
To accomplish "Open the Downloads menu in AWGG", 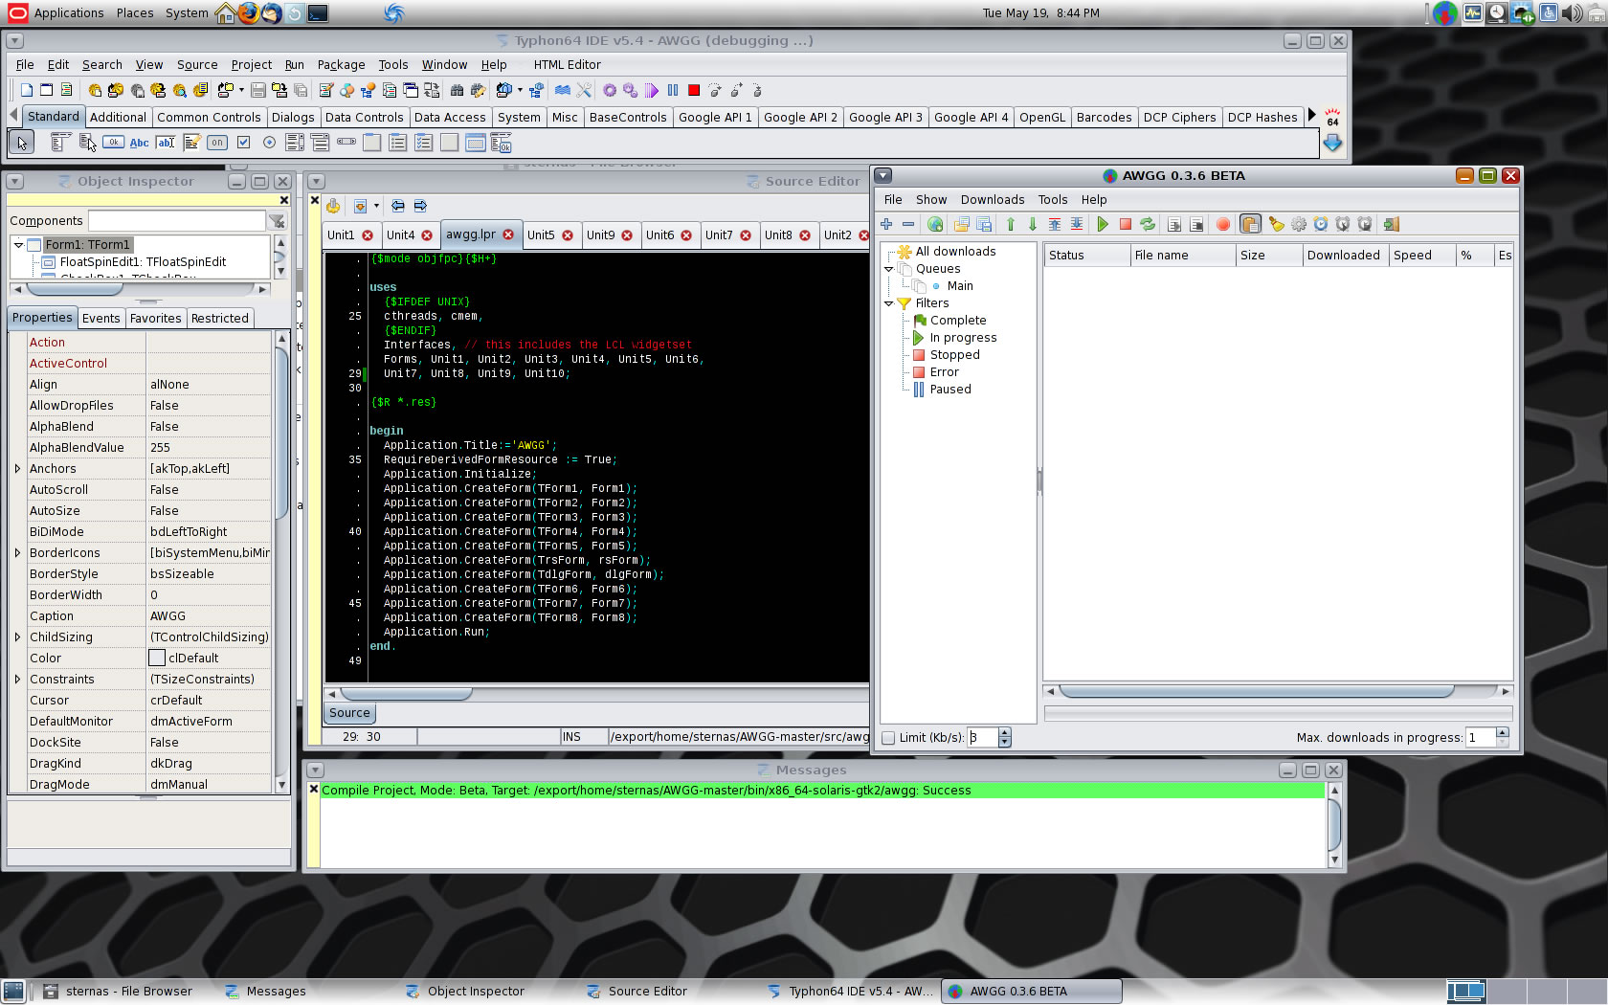I will [x=993, y=200].
